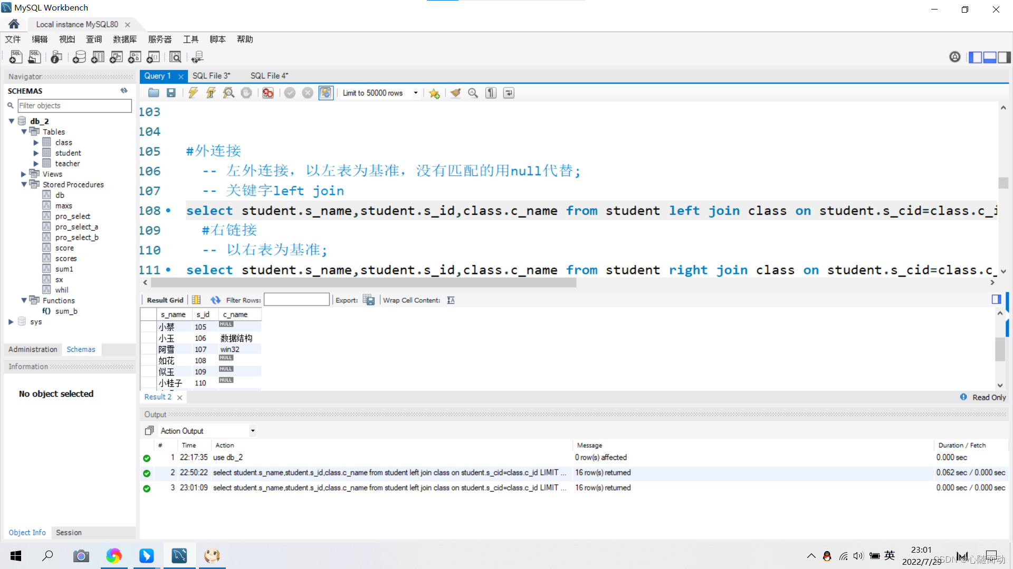Click the Export recordset icon

pos(369,300)
